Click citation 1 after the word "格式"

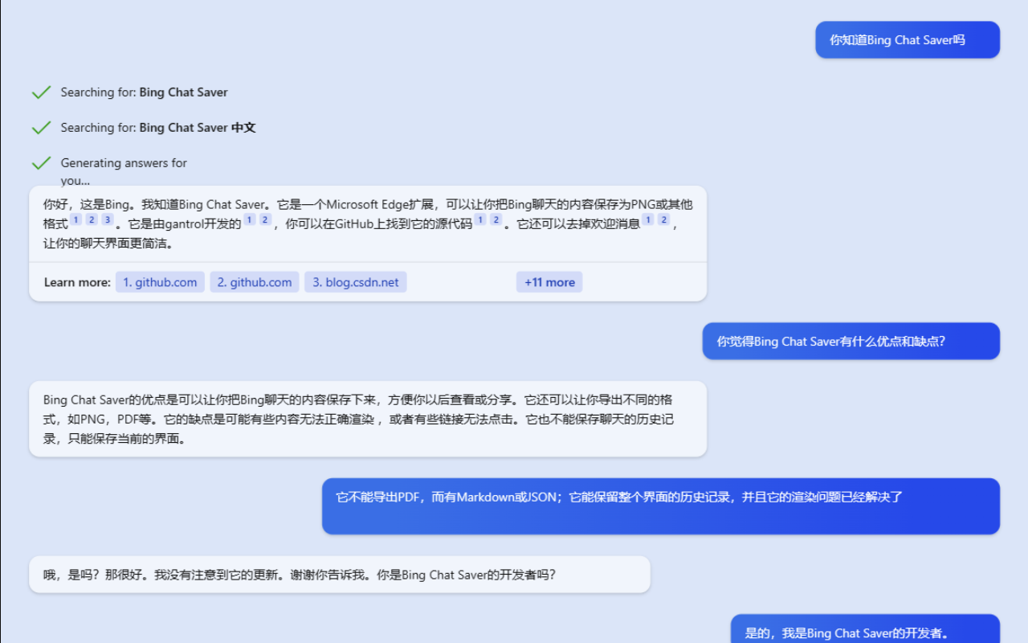click(75, 219)
